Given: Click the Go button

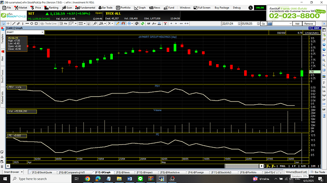Looking at the screenshot, I should point(263,24).
